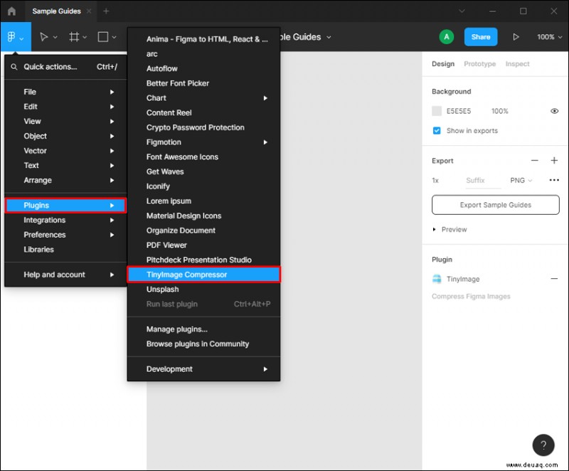Click the green avatar in the toolbar
The width and height of the screenshot is (569, 471).
coord(446,36)
